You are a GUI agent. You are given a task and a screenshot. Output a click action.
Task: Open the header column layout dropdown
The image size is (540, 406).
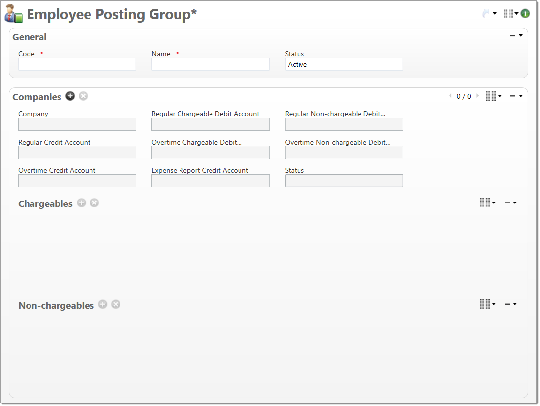pos(510,14)
